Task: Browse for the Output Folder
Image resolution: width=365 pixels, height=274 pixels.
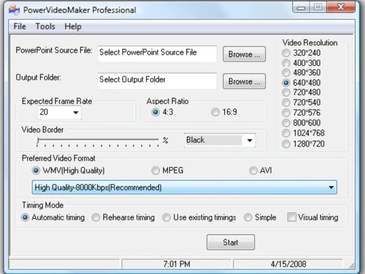Action: [244, 81]
